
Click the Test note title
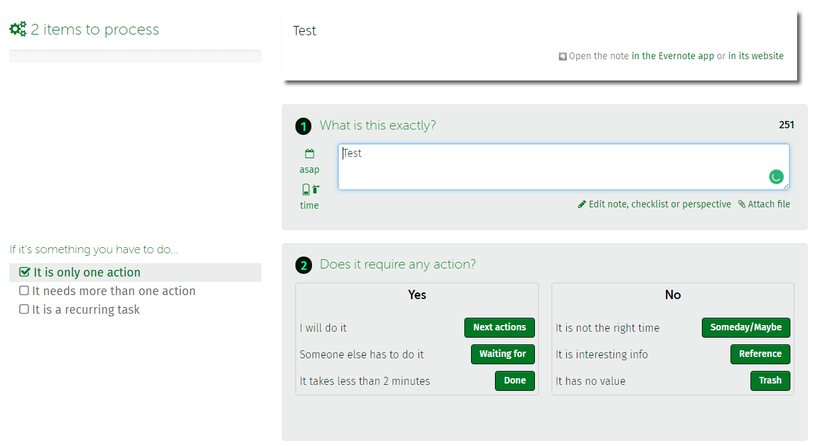305,31
